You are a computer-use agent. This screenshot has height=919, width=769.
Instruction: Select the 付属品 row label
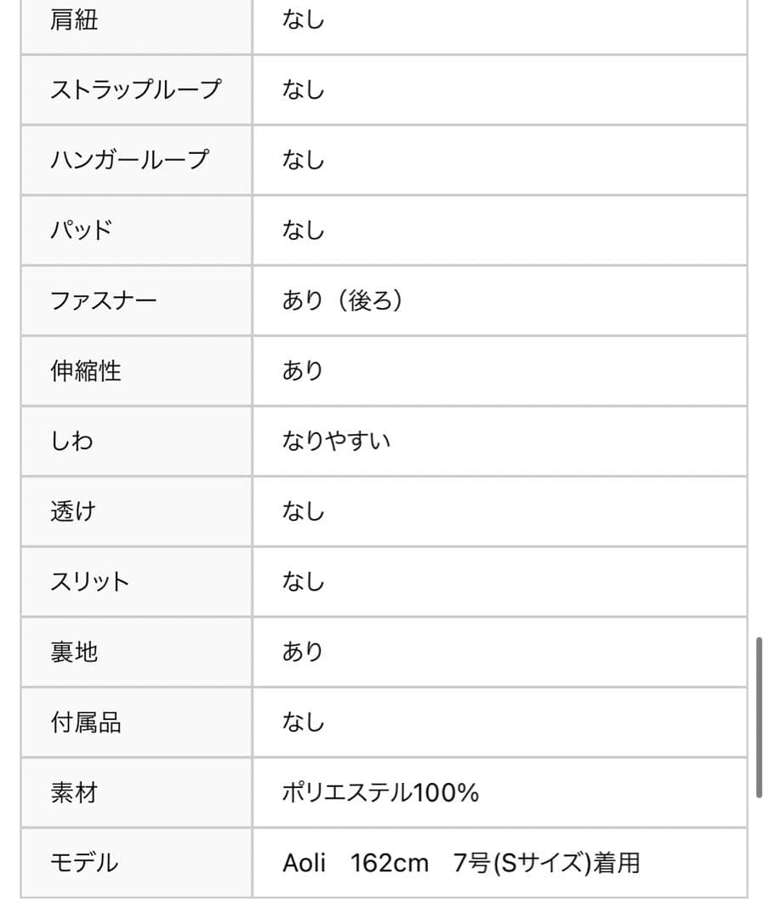click(x=86, y=722)
